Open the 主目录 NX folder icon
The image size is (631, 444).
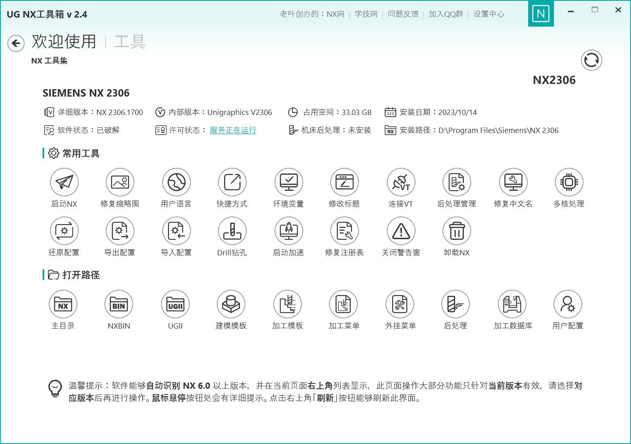63,304
